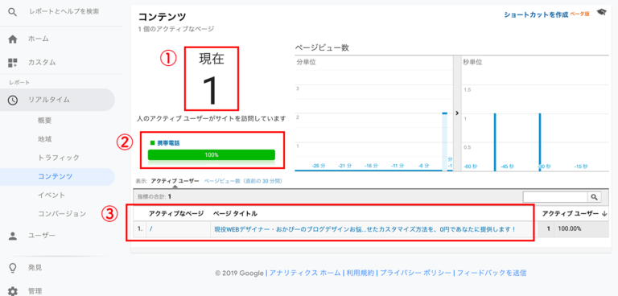The width and height of the screenshot is (618, 296).
Task: Click the -1 分 bar in minutes chart
Action: [x=444, y=142]
